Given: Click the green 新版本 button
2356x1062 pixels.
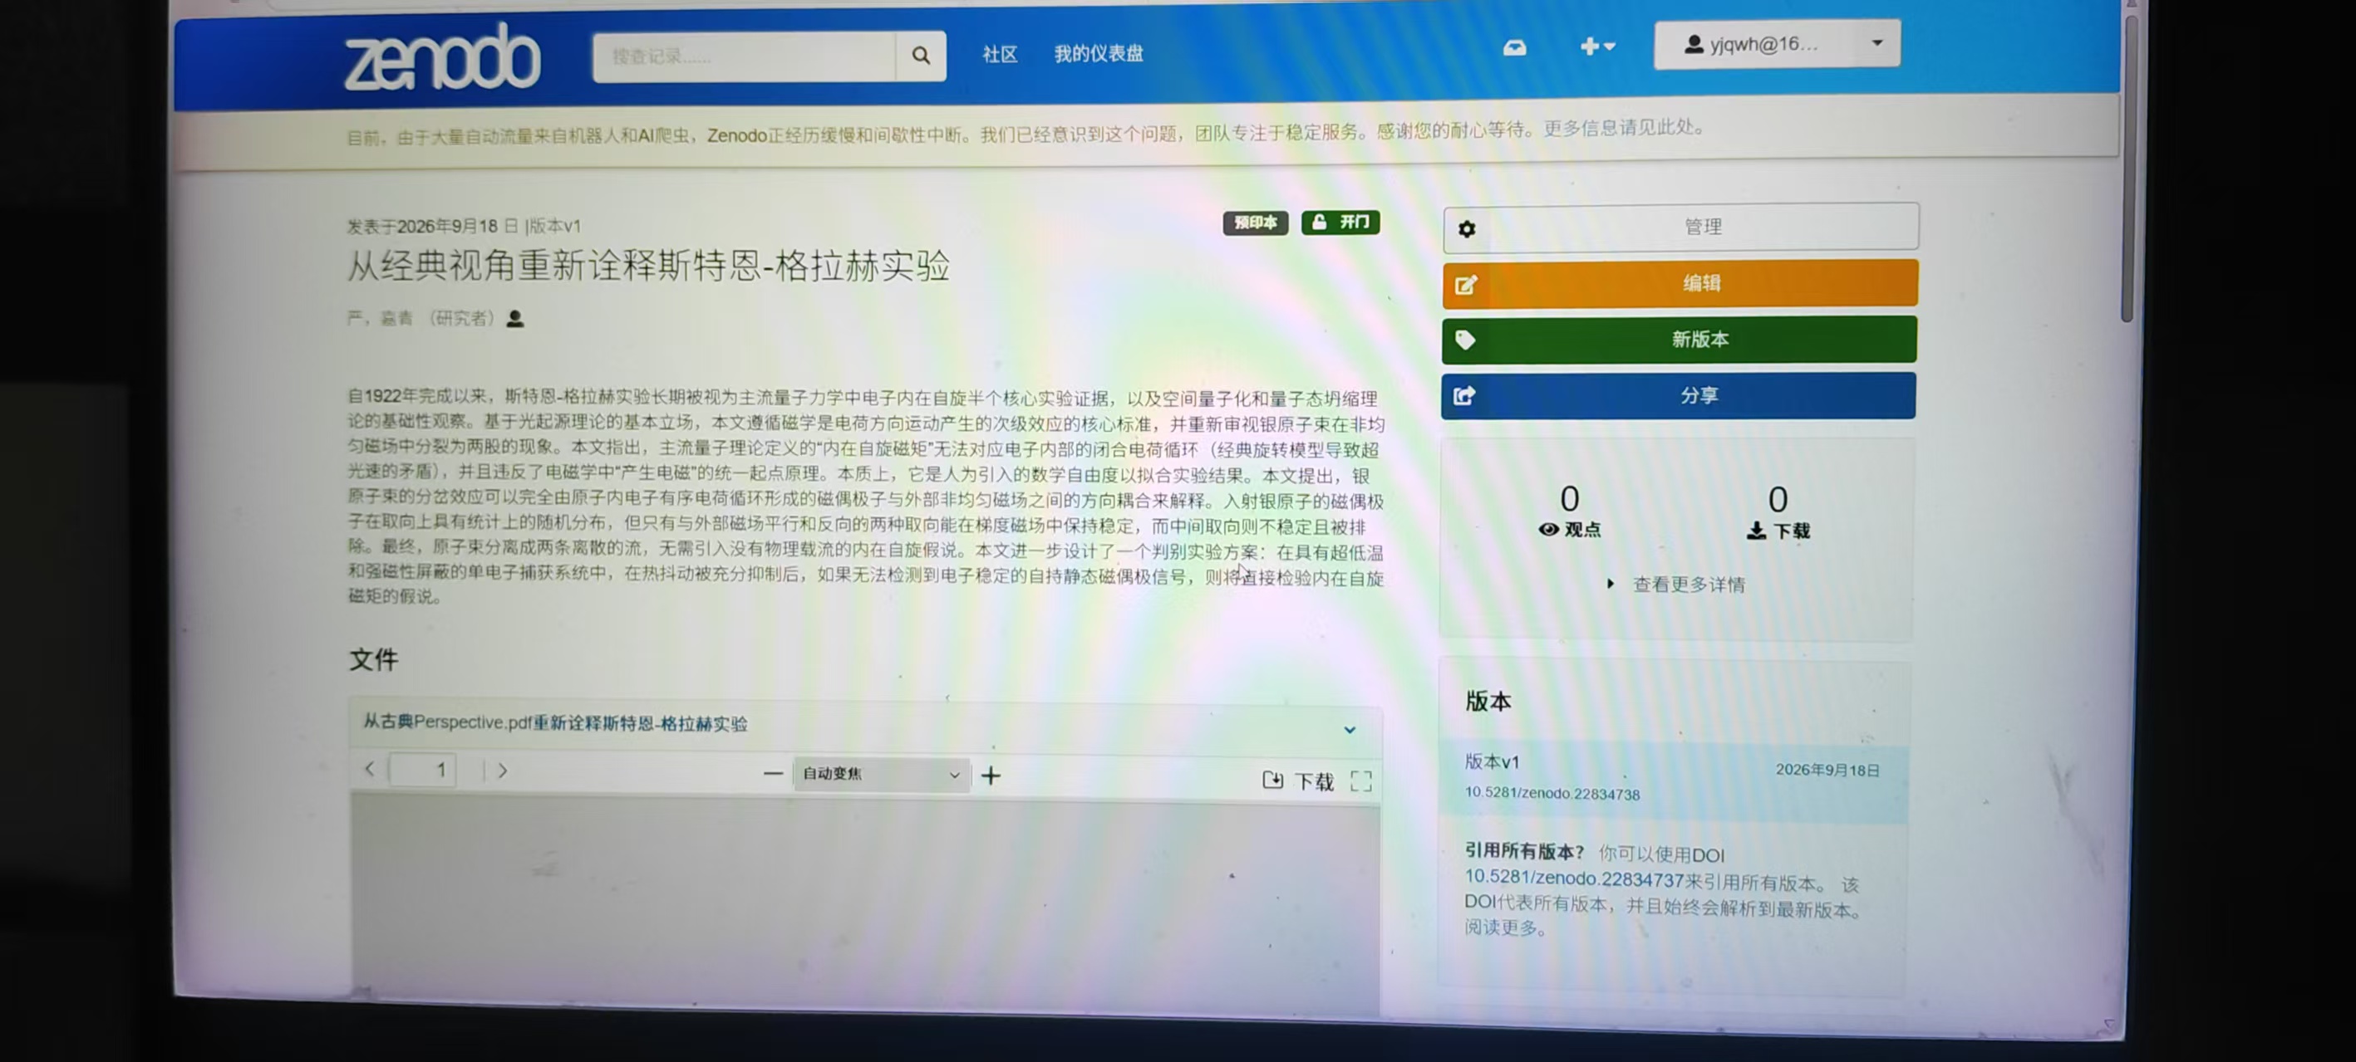Looking at the screenshot, I should coord(1680,339).
